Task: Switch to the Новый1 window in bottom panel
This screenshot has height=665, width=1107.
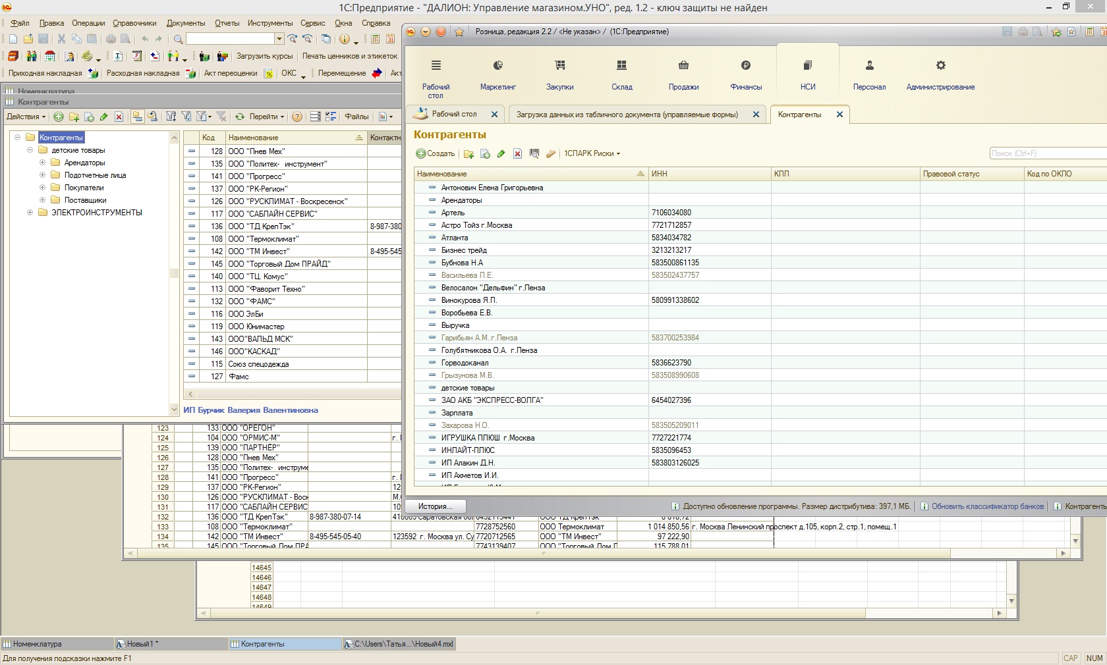Action: pos(171,644)
